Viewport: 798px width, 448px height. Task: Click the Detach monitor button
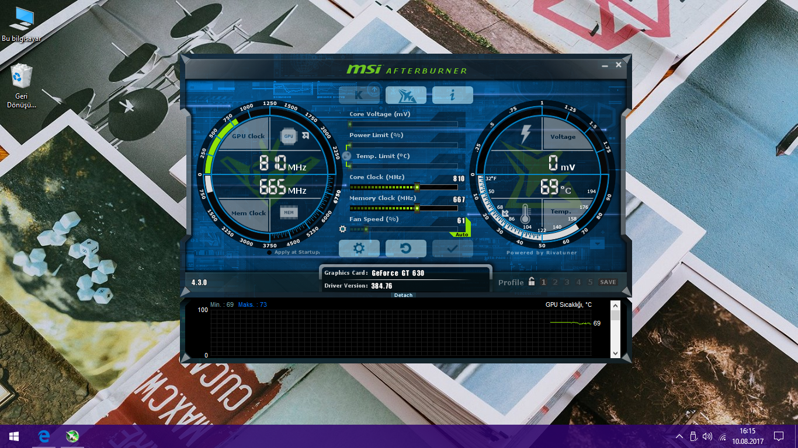point(404,295)
